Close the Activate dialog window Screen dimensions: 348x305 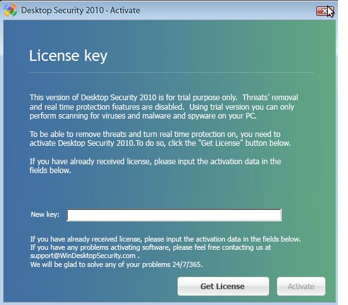323,11
